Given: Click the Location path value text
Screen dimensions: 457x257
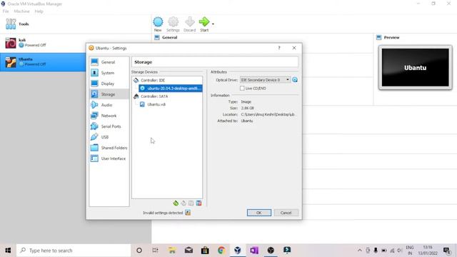Looking at the screenshot, I should pos(268,114).
